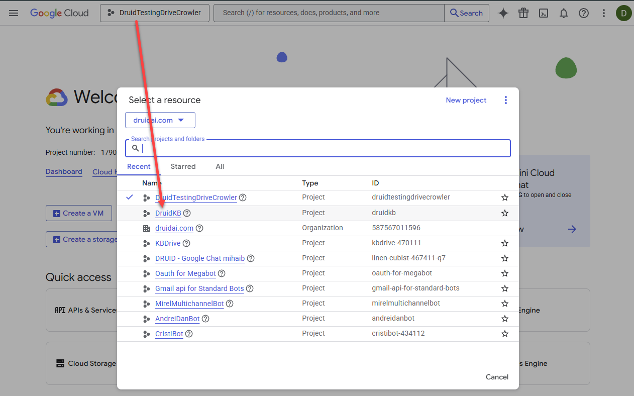The image size is (634, 396).
Task: Click the ID column header
Action: [375, 183]
